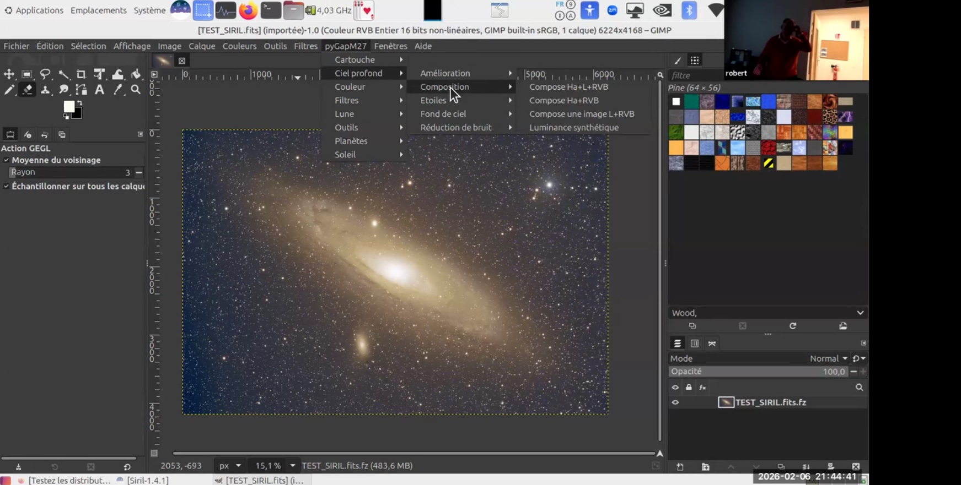Refresh the patterns list
Screen dimensions: 961x485
click(x=792, y=326)
